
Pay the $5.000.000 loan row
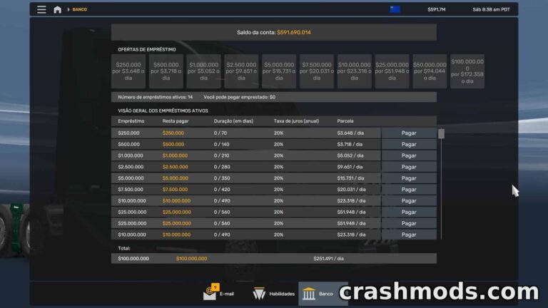409,178
